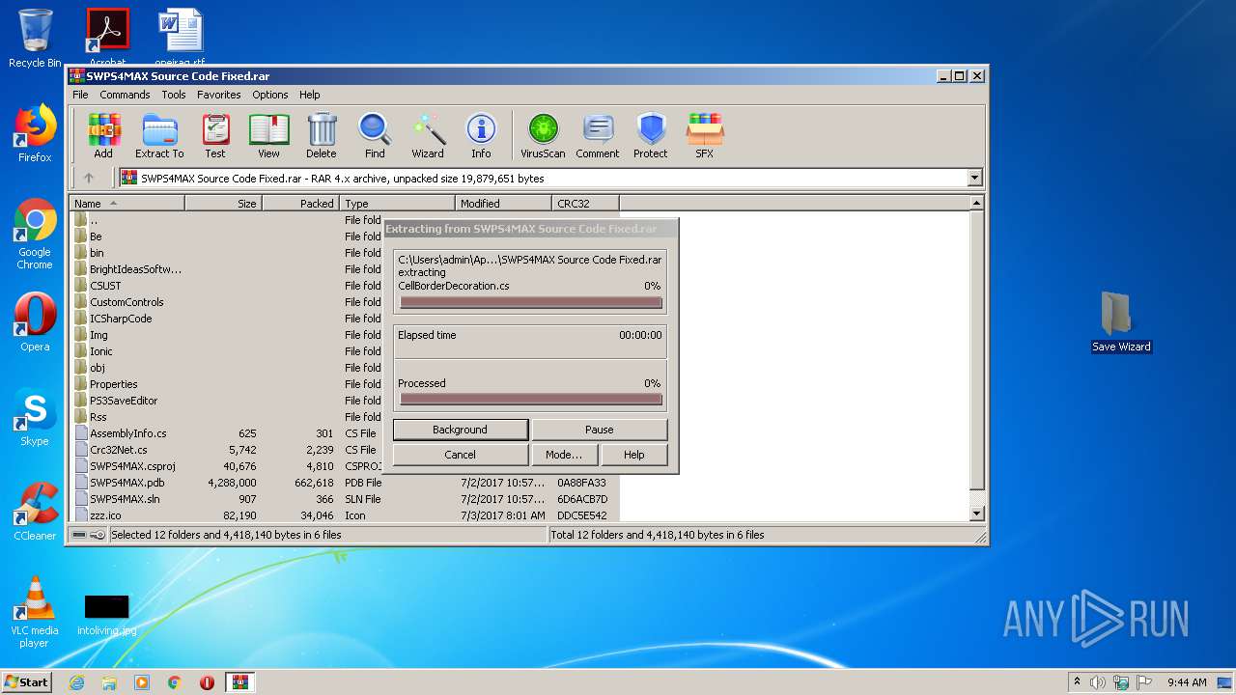Open the Favorites menu
This screenshot has width=1236, height=695.
tap(219, 95)
